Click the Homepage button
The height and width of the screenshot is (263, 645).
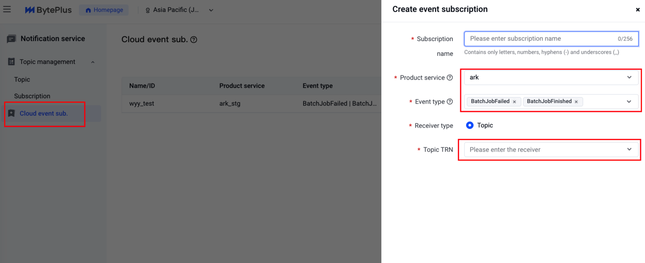104,10
